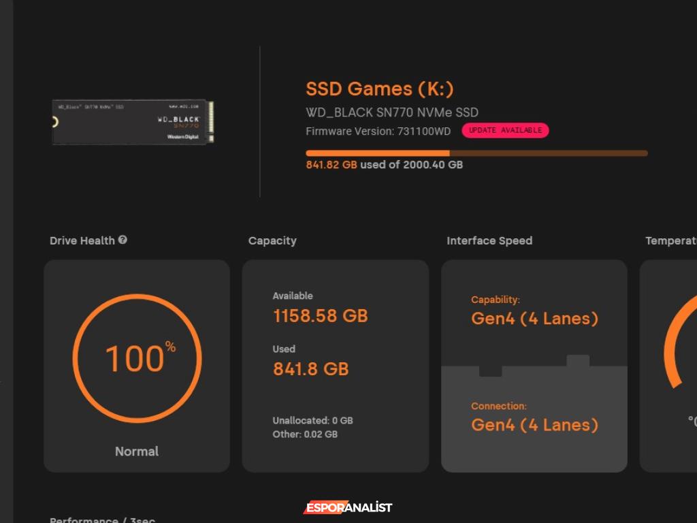Click the WD_BLACK SN770 drive thumbnail image
Screen dimensions: 697x523
coord(131,122)
